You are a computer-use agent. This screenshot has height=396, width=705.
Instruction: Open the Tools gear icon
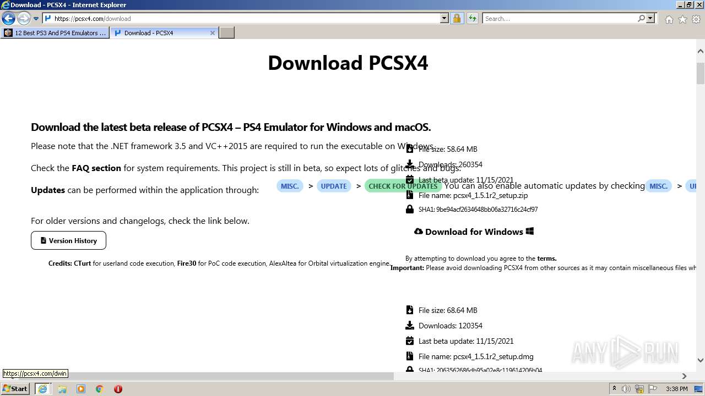coord(696,19)
